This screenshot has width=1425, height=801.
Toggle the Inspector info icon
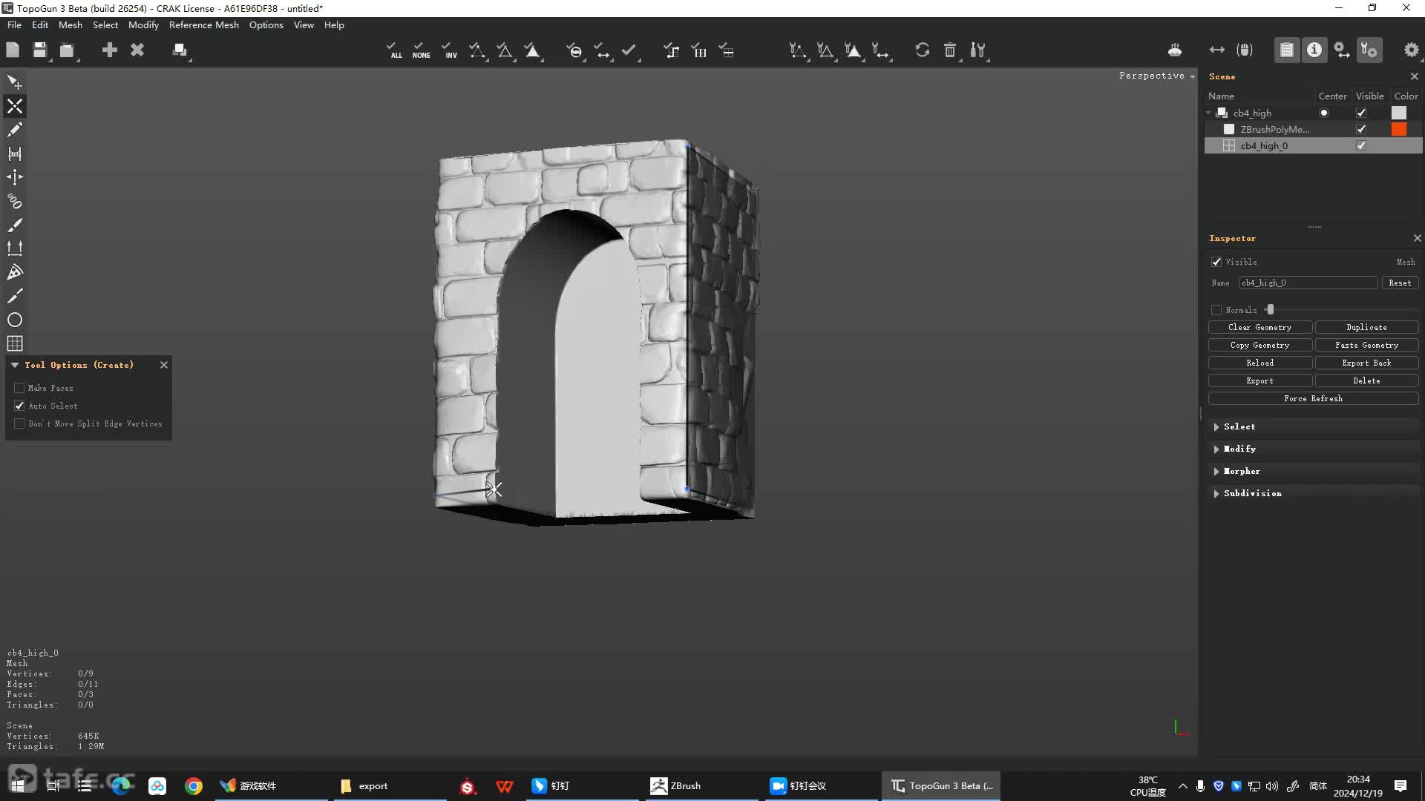click(1314, 50)
